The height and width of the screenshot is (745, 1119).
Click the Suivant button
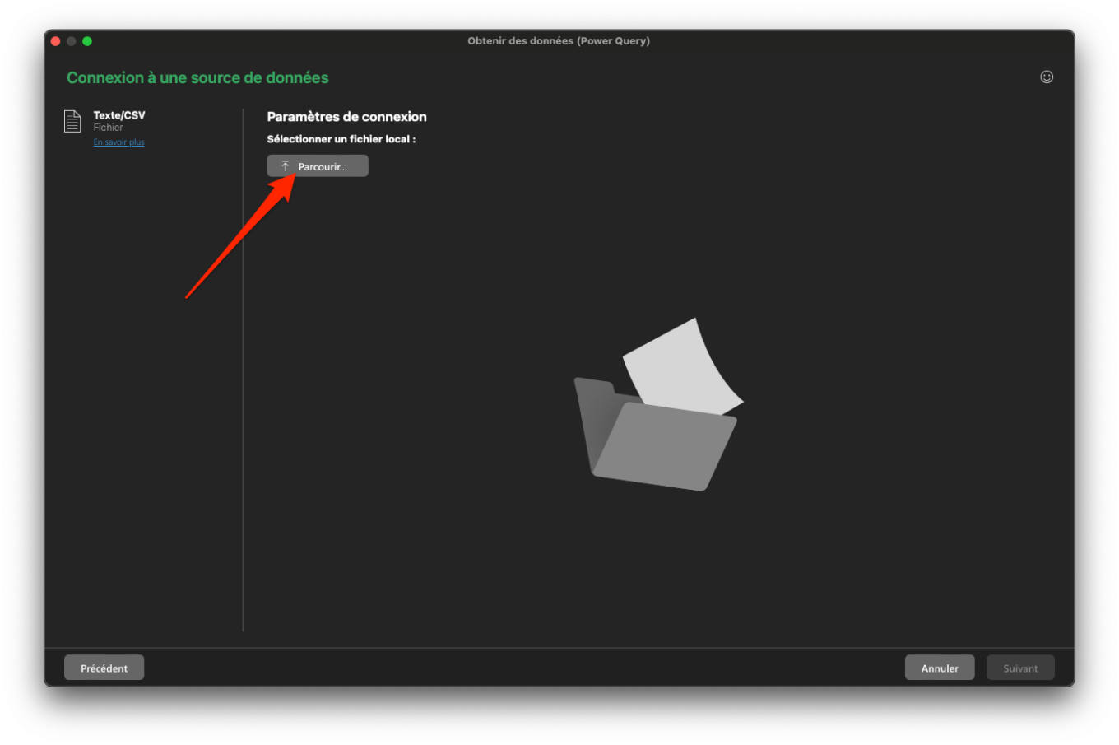[x=1019, y=668]
